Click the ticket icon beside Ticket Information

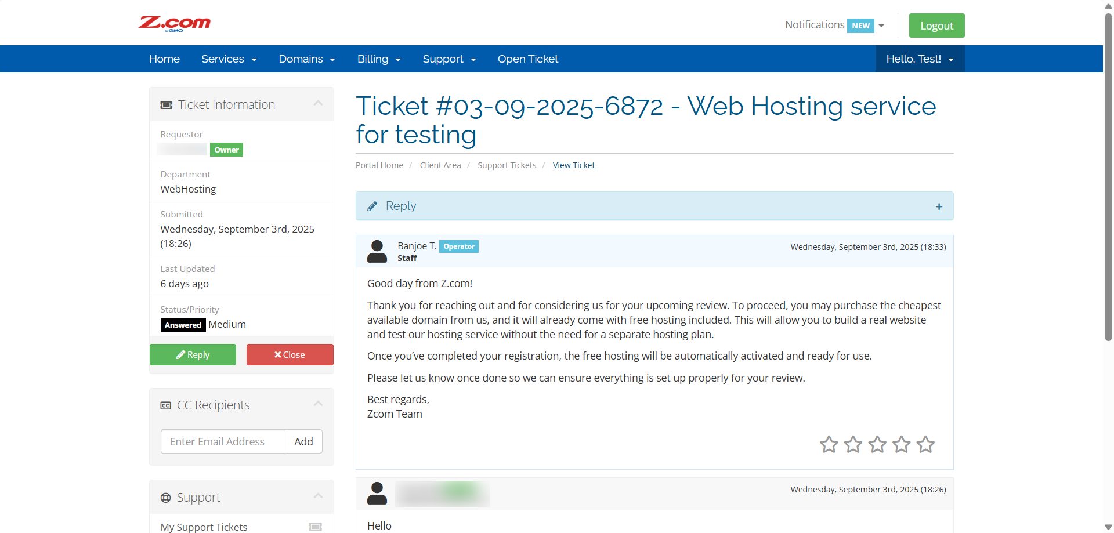click(x=167, y=105)
